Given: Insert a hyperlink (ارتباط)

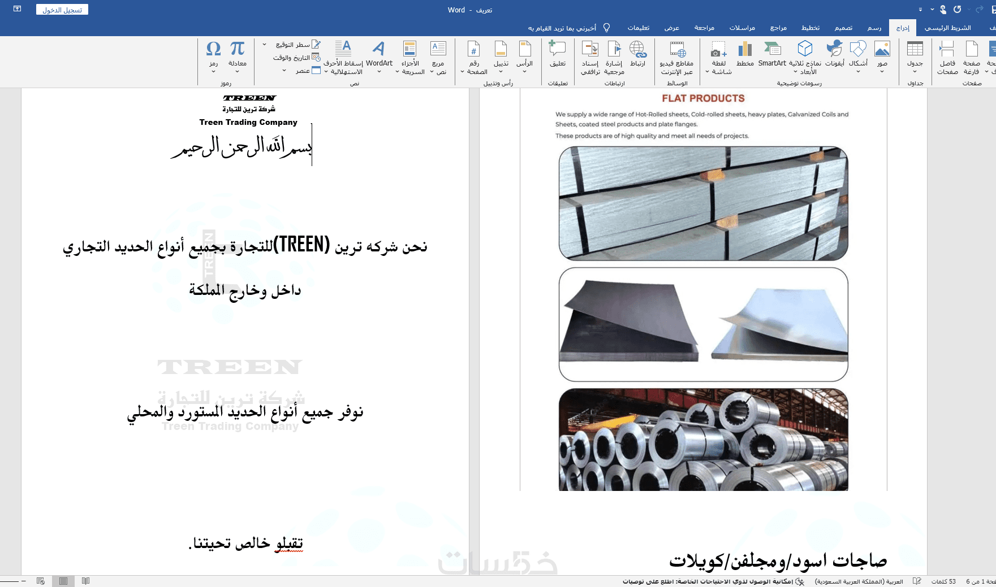Looking at the screenshot, I should pos(638,54).
